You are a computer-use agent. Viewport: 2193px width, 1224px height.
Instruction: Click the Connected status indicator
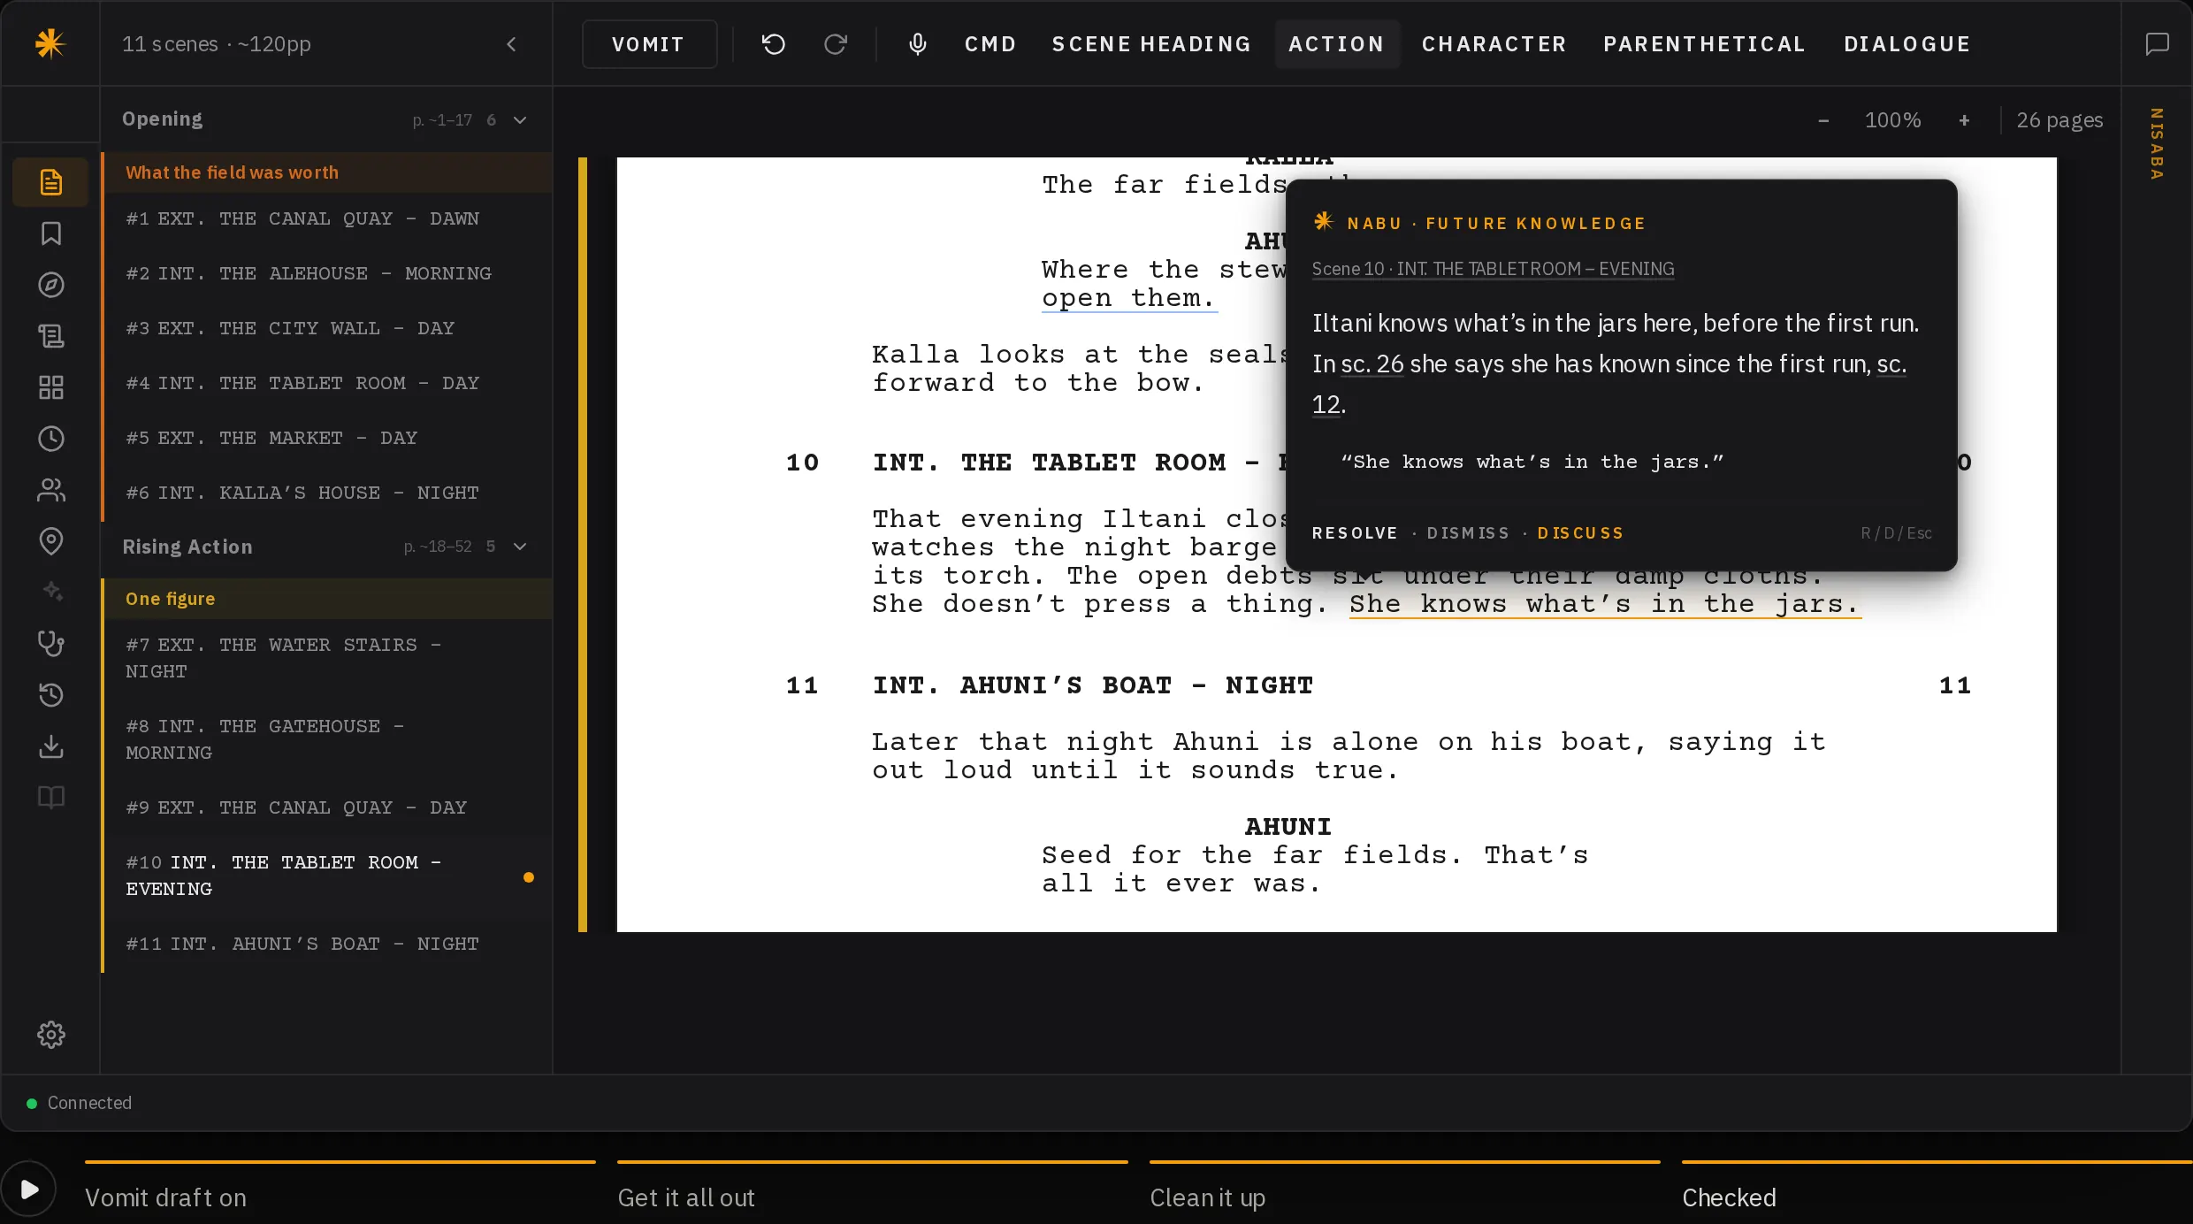point(80,1103)
